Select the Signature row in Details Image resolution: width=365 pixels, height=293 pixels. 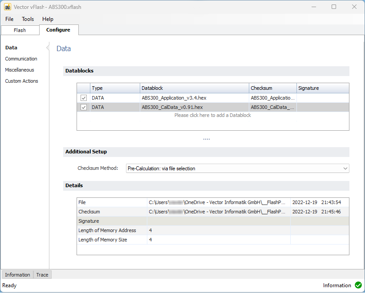[213, 221]
